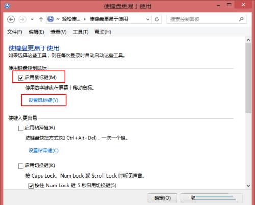Open 设置鼠标键(Y) link
Screen dimensions: 255x205
43,100
